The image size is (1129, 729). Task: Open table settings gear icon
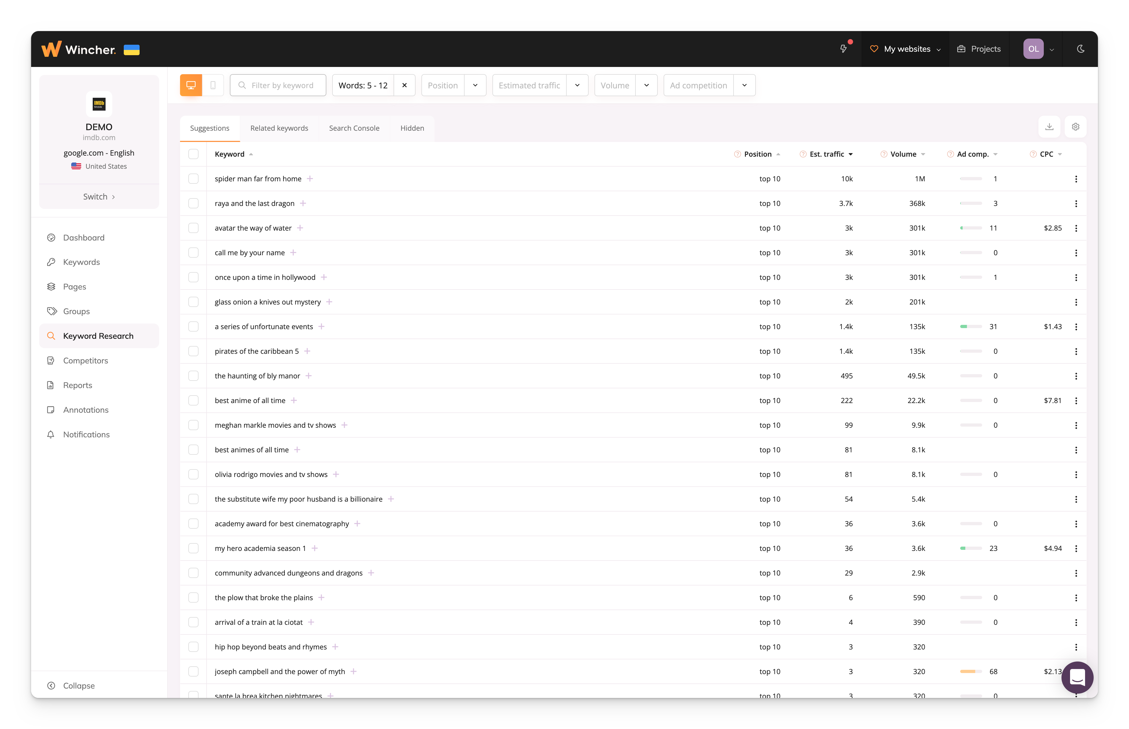[x=1075, y=127]
